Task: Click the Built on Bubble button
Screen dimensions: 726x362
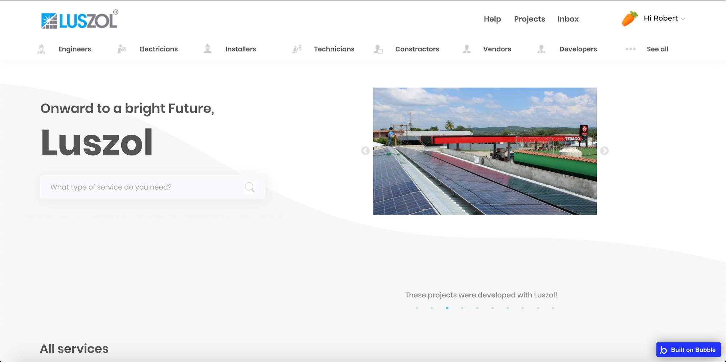Action: pos(688,350)
